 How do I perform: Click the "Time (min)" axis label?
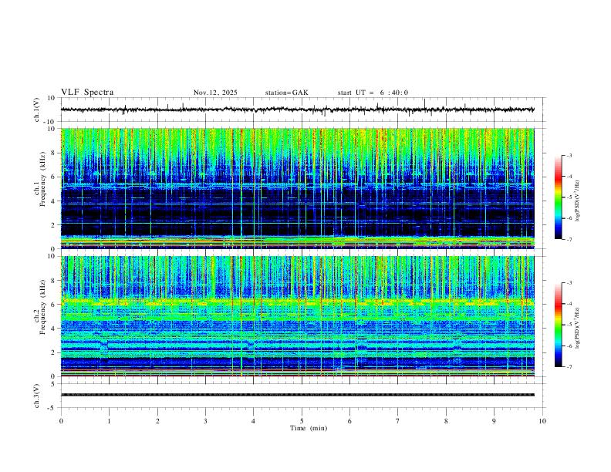click(x=309, y=428)
